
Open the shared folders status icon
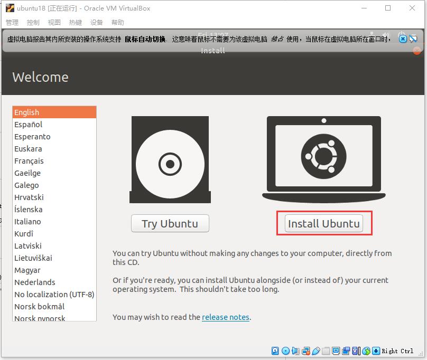326,350
